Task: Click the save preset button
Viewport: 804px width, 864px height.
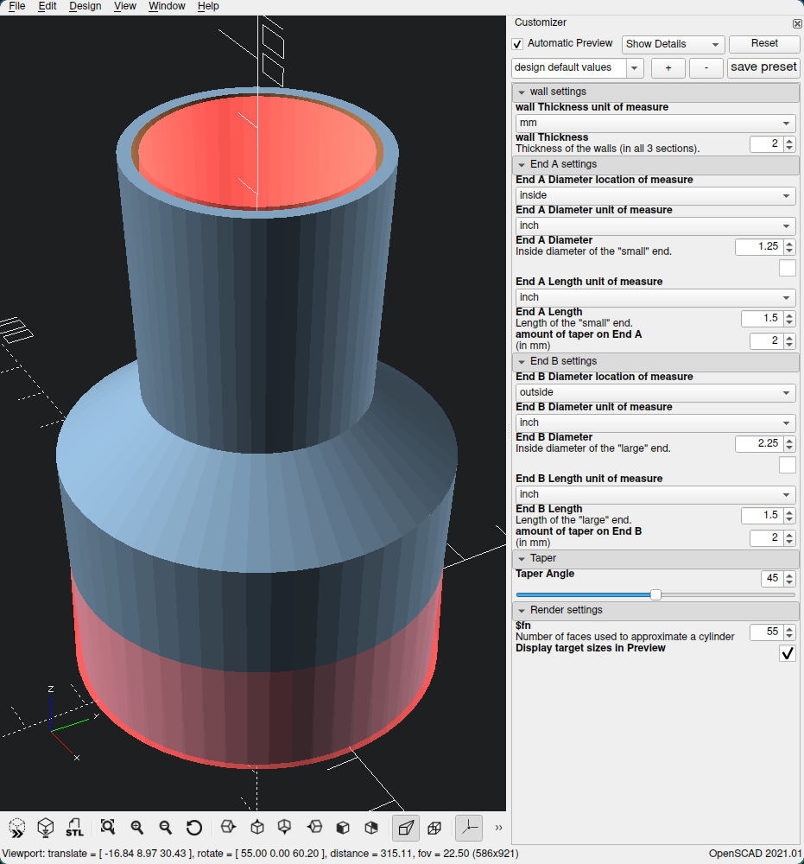Action: click(763, 67)
